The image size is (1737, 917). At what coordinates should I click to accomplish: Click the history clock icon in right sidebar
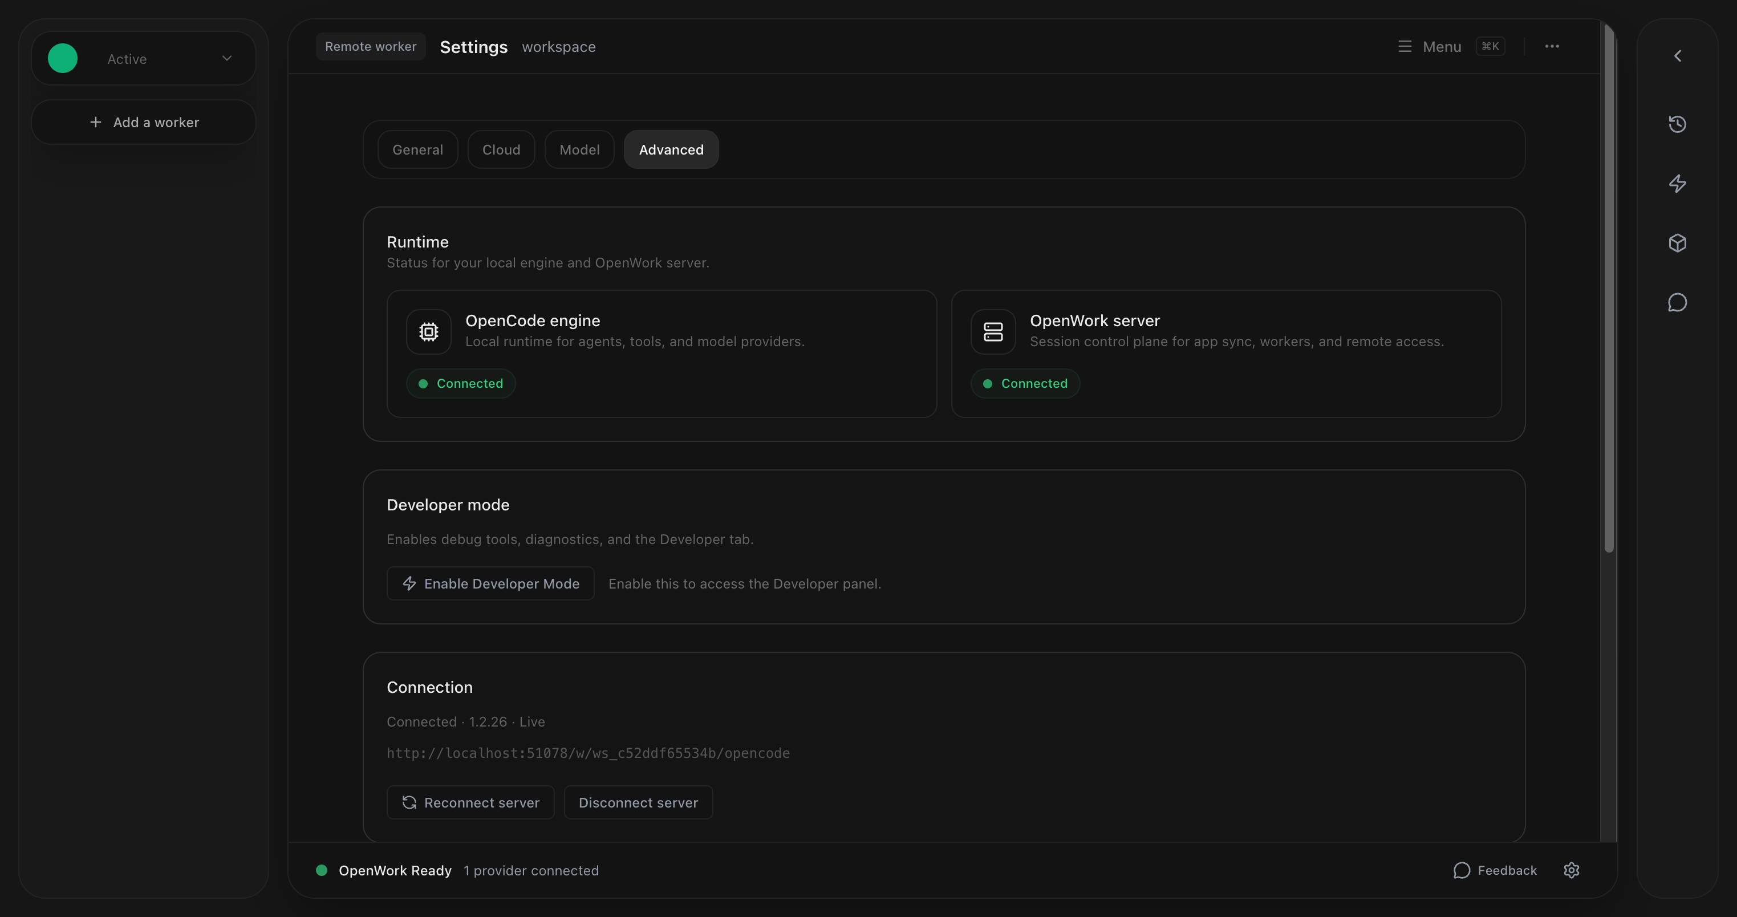point(1677,124)
